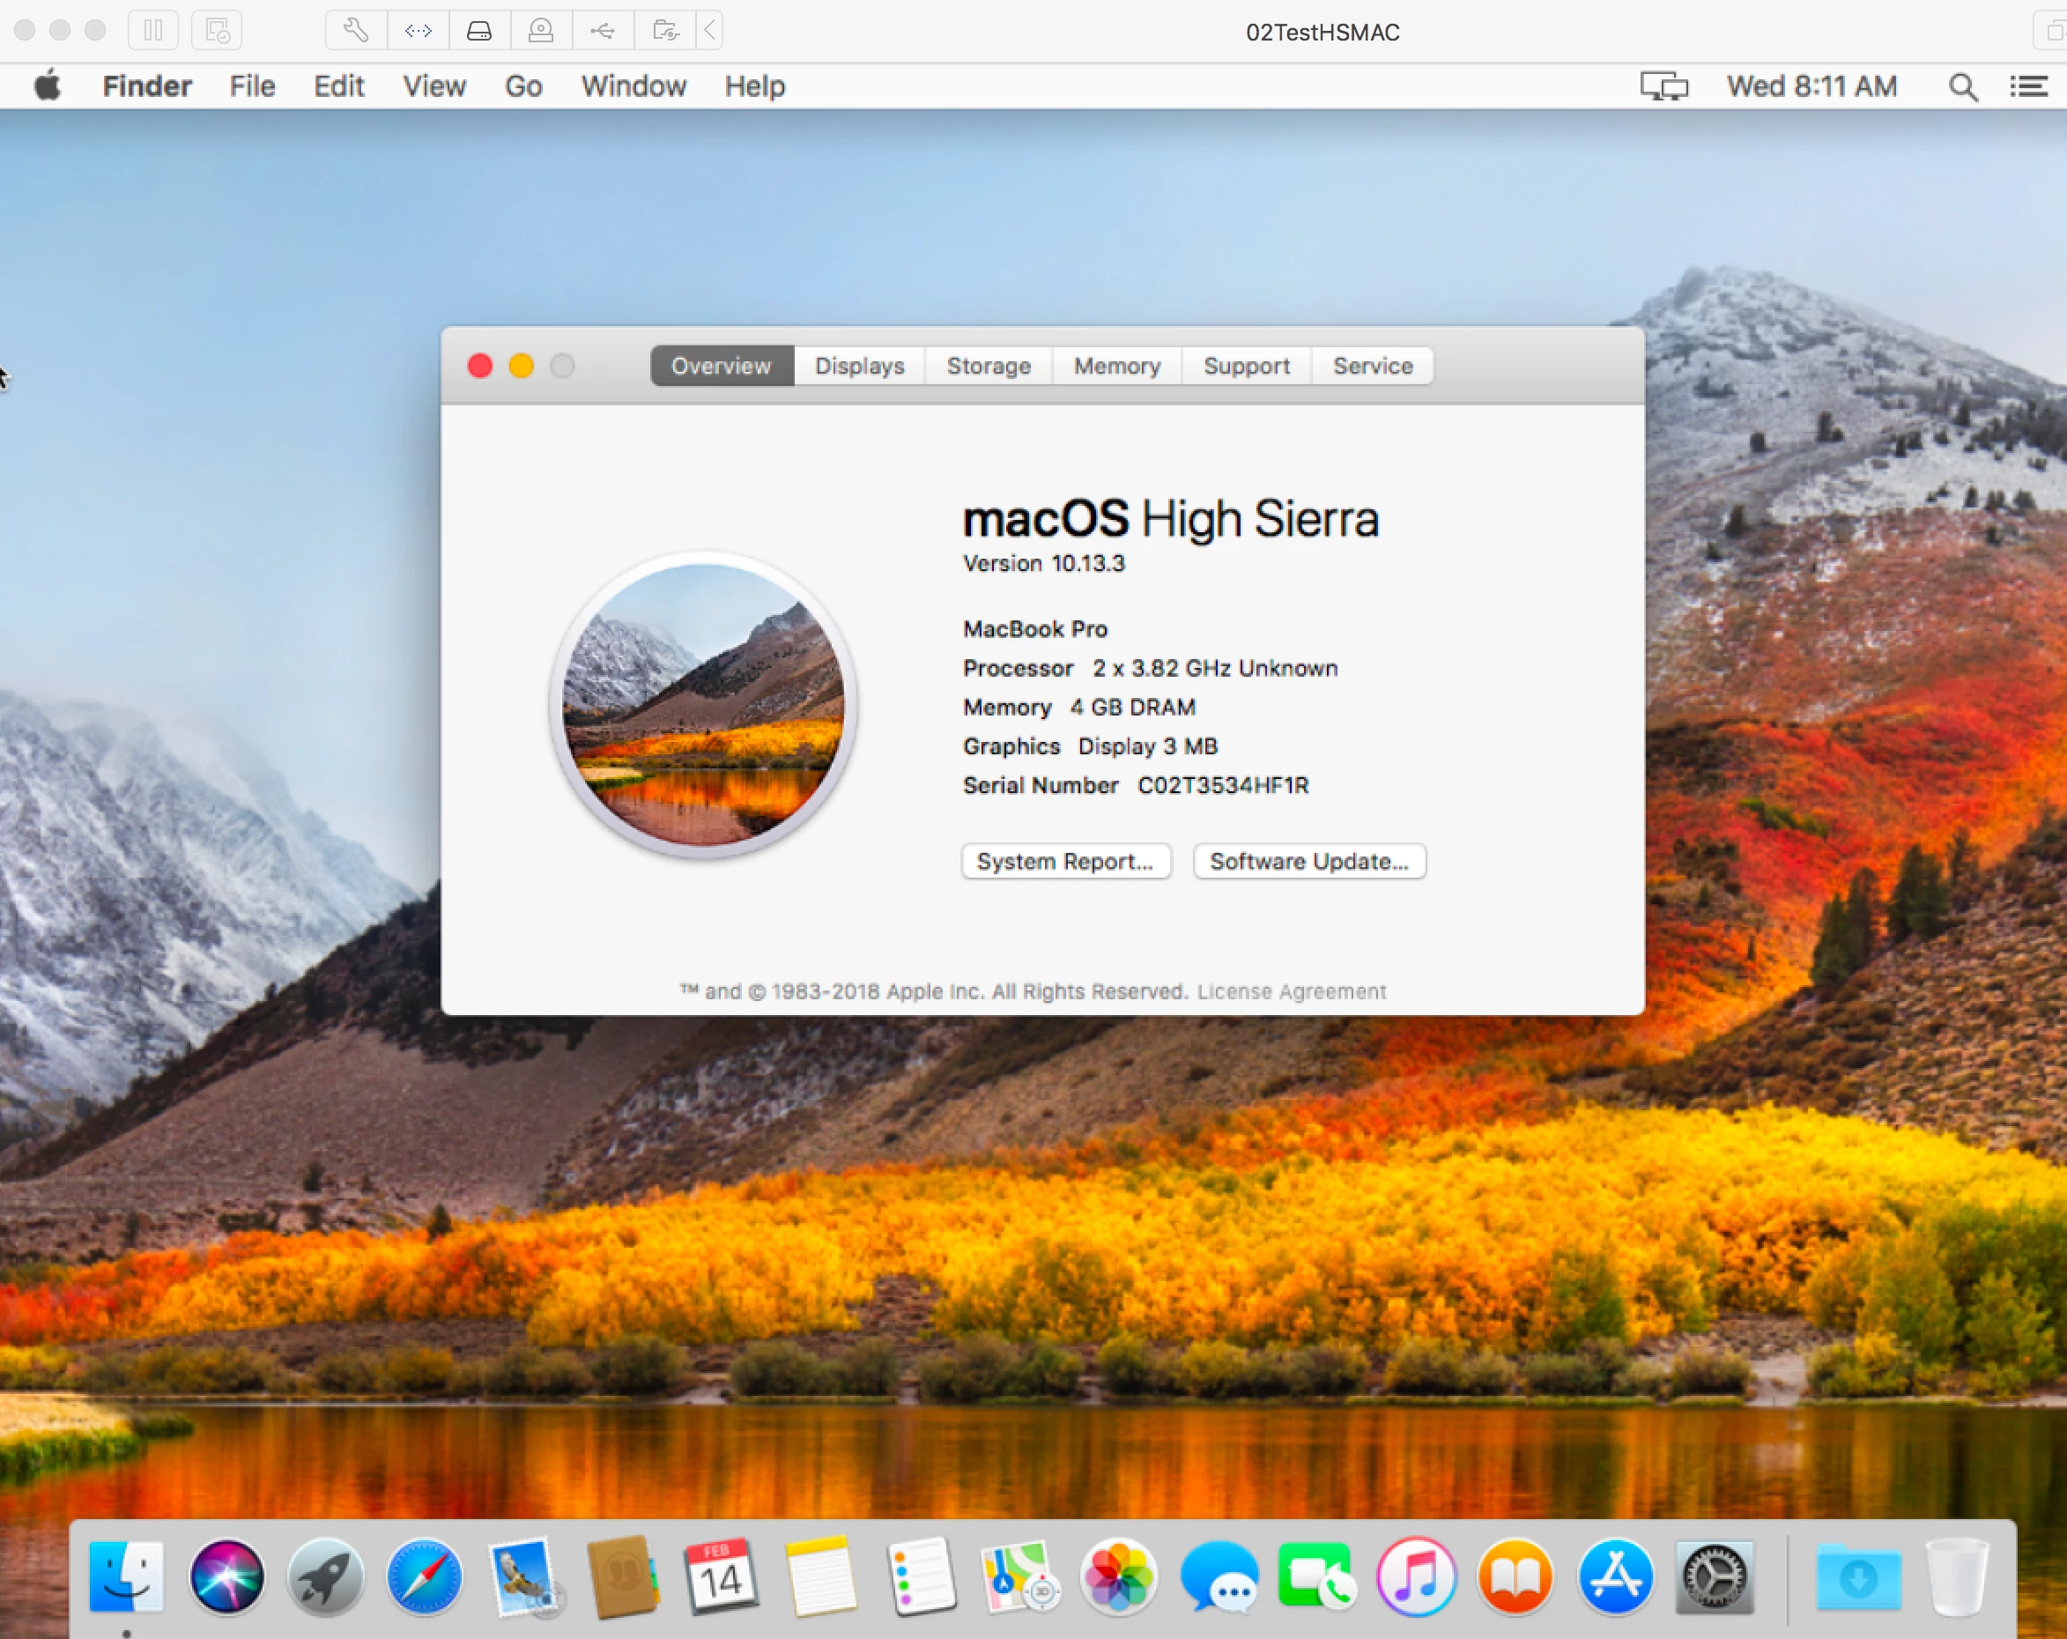
Task: Open the License Agreement link
Action: (x=1291, y=991)
